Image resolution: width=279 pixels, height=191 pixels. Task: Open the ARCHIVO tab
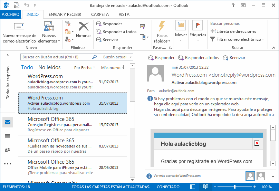pos(10,15)
